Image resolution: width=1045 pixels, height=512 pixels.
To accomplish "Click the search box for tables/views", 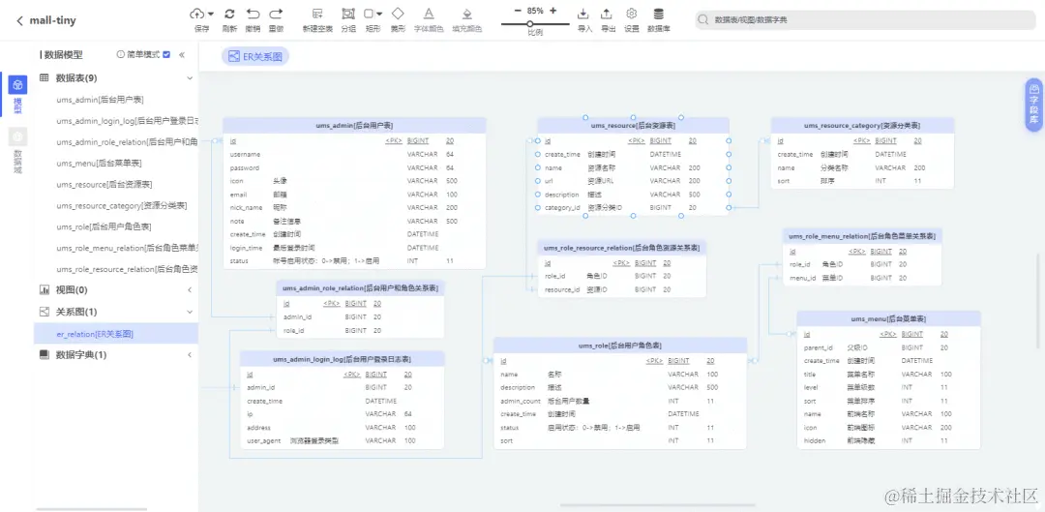I will pyautogui.click(x=865, y=20).
